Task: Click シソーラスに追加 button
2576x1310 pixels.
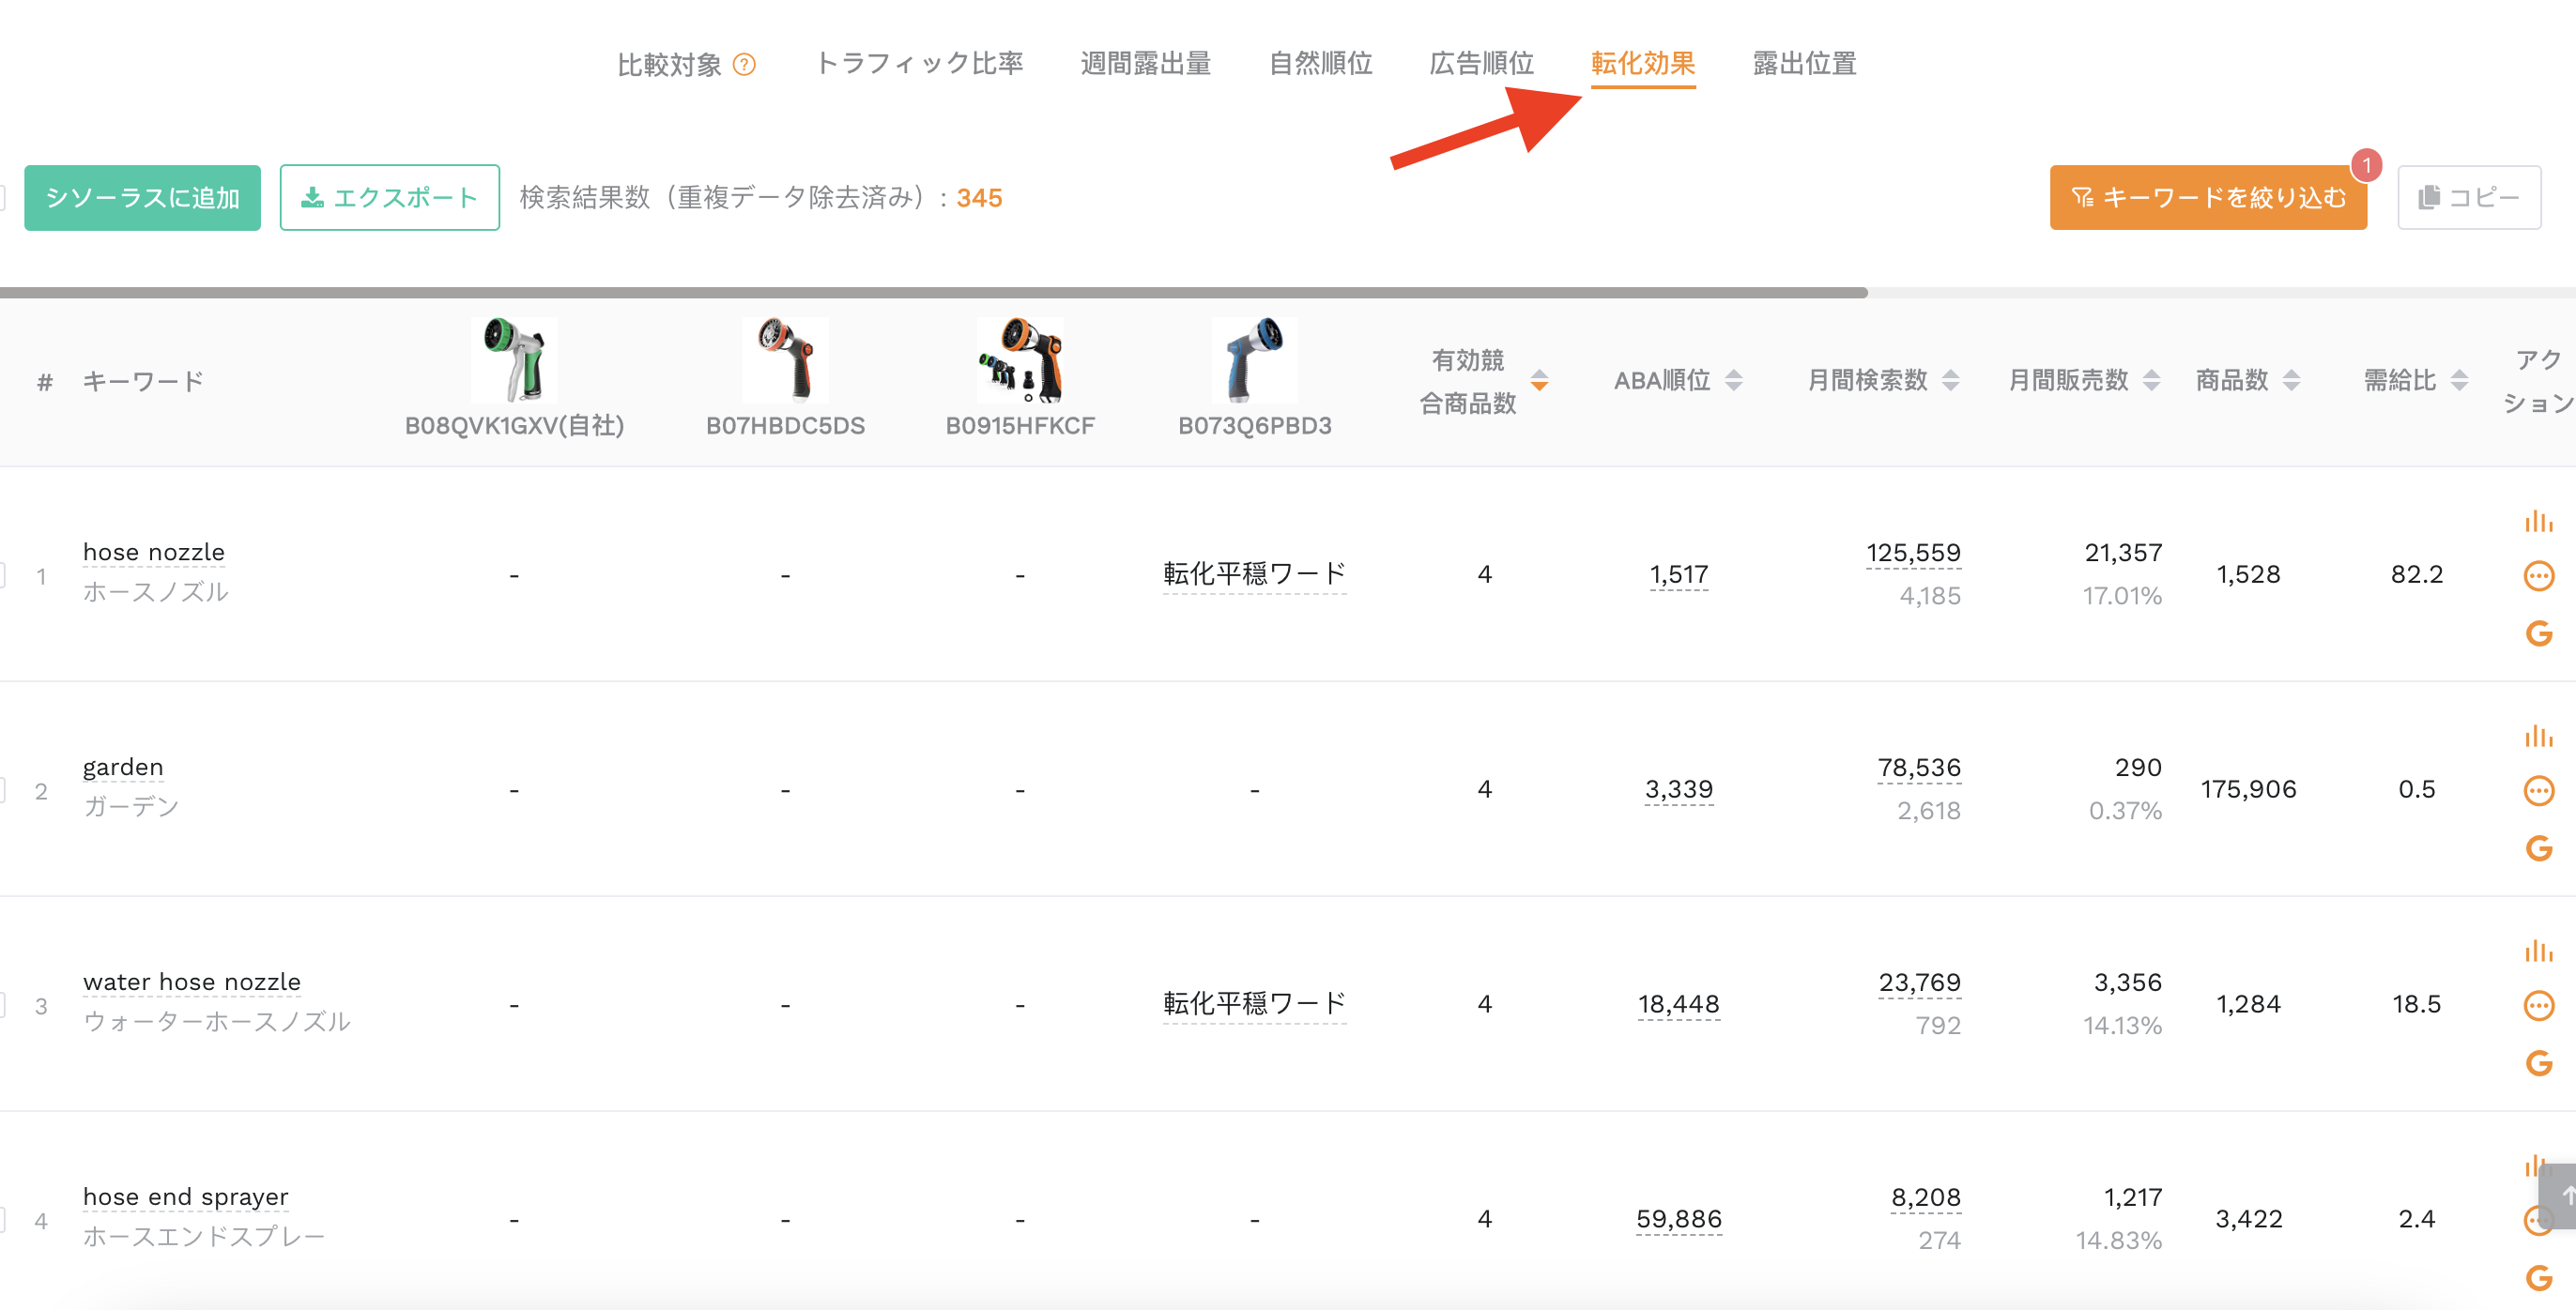Action: (x=142, y=198)
